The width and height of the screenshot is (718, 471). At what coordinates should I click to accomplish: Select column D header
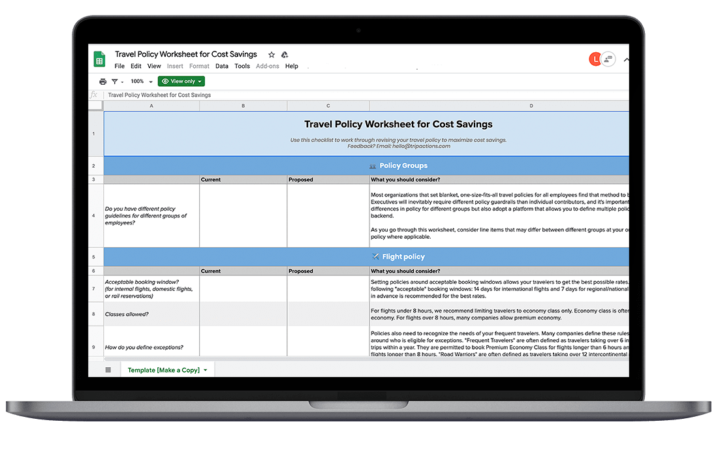coord(499,106)
